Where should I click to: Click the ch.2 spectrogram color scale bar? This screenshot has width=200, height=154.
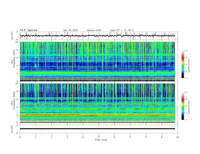click(183, 106)
